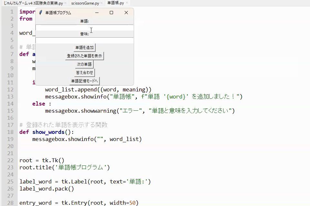Click the 単語記憶モードへ button
Screen dimensions: 310x206
pyautogui.click(x=84, y=81)
